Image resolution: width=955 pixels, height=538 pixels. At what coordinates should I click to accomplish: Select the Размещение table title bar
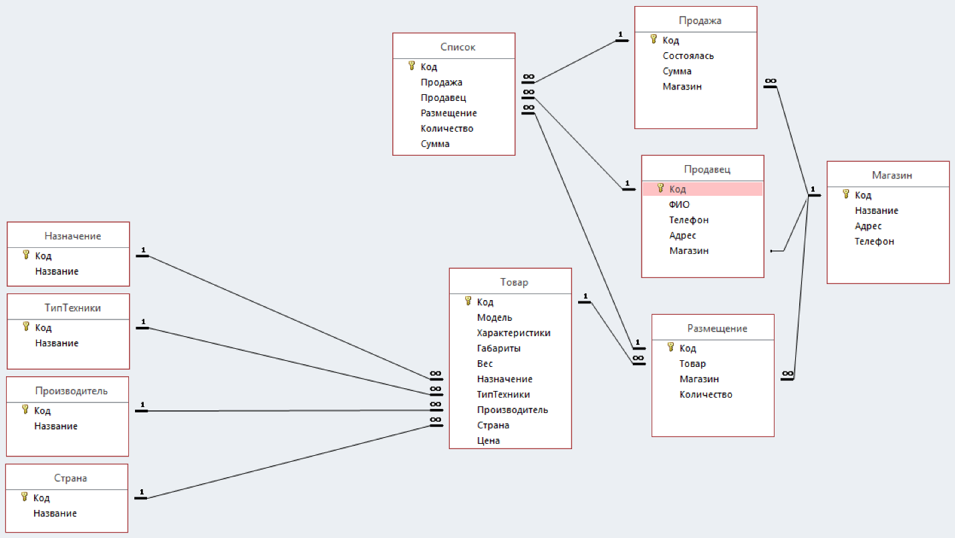(x=713, y=328)
